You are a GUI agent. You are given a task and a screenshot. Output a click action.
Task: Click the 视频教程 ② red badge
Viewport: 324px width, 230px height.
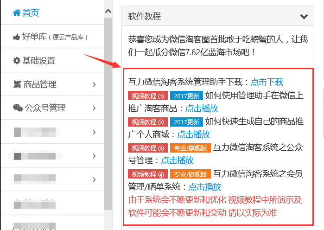point(148,121)
